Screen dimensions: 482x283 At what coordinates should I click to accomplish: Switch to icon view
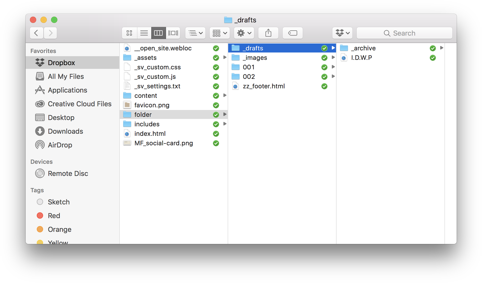point(129,33)
